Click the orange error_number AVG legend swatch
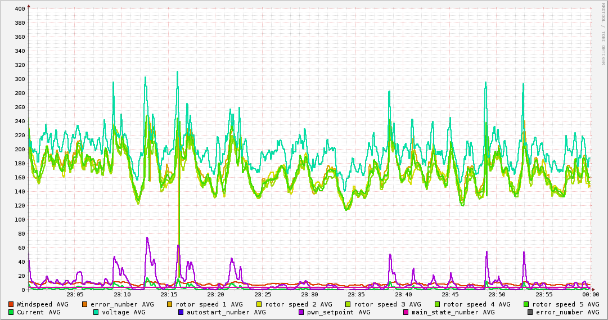This screenshot has height=320, width=608. (x=85, y=304)
